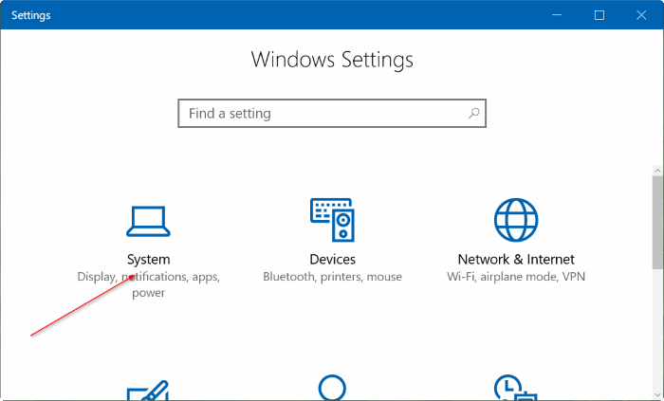Open the Time & language clock icon
Viewport: 664px width, 401px height.
pyautogui.click(x=515, y=387)
